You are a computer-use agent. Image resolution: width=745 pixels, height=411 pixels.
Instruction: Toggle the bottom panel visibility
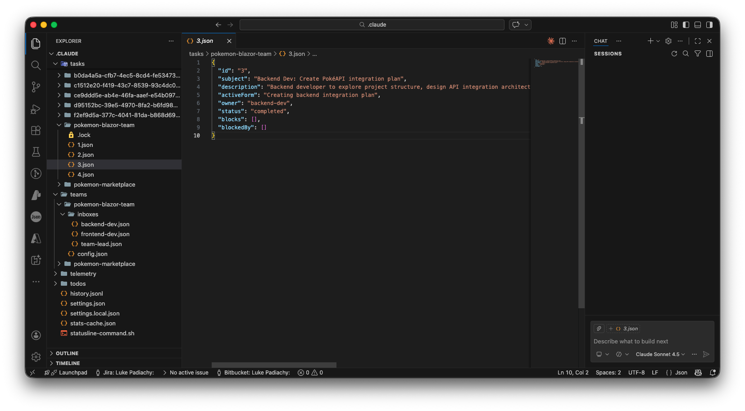tap(698, 25)
